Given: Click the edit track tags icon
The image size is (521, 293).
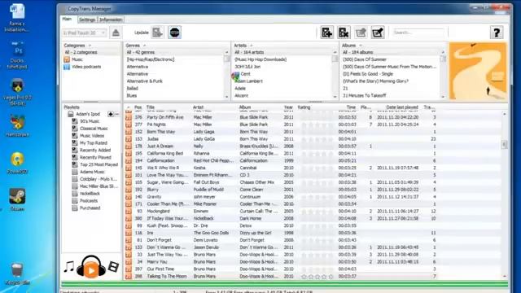Looking at the screenshot, I should pos(378,33).
